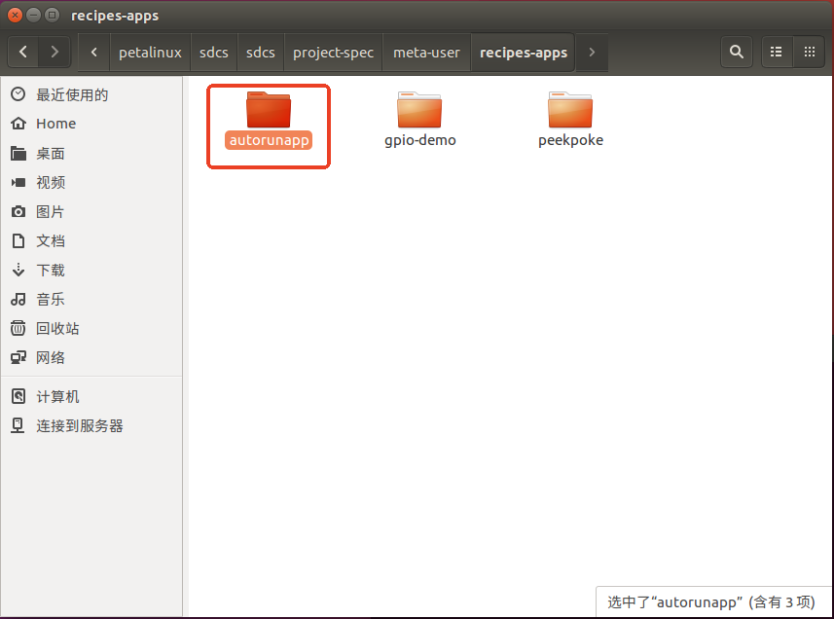The width and height of the screenshot is (834, 619).
Task: Select the gpio-demo folder icon
Action: point(419,110)
